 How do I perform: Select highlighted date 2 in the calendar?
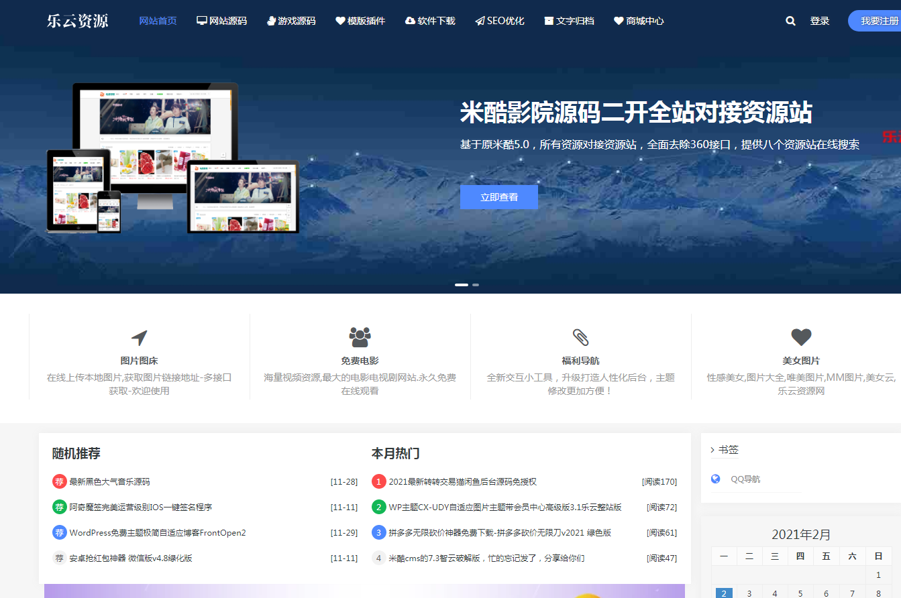724,593
